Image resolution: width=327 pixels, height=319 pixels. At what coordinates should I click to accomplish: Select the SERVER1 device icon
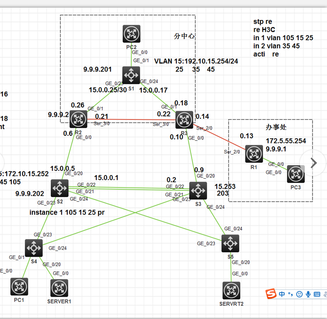pos(59,288)
